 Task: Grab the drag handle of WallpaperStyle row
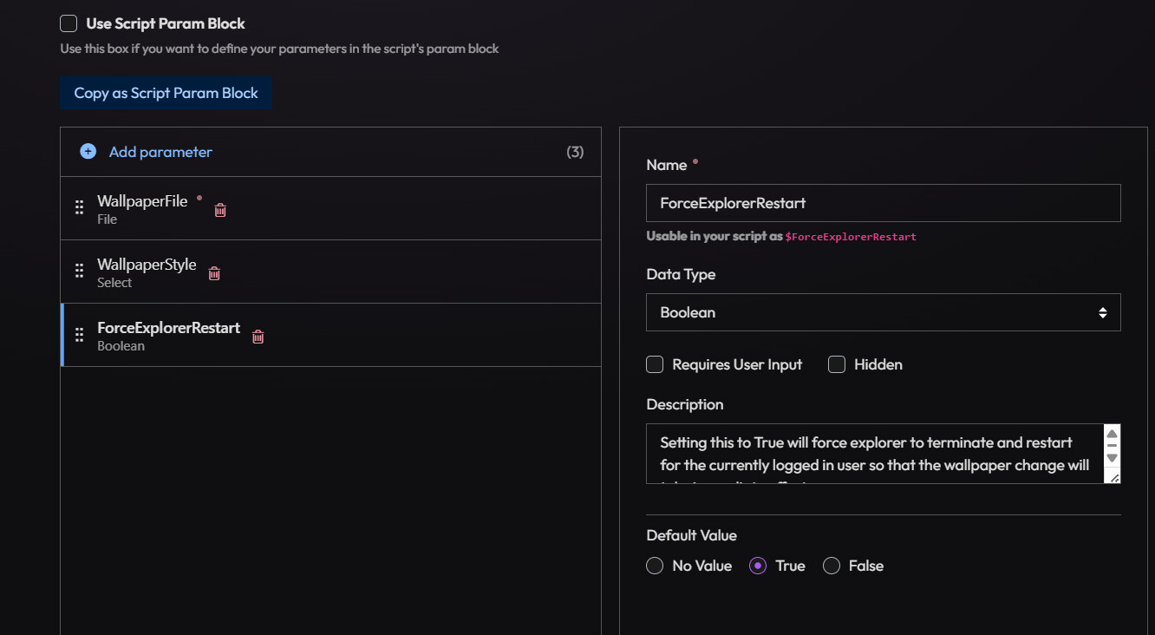coord(79,272)
